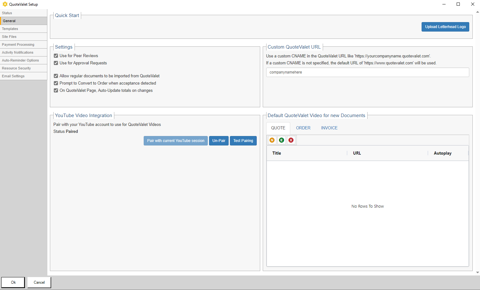Click the red X delete video icon
Image resolution: width=480 pixels, height=290 pixels.
pyautogui.click(x=291, y=140)
